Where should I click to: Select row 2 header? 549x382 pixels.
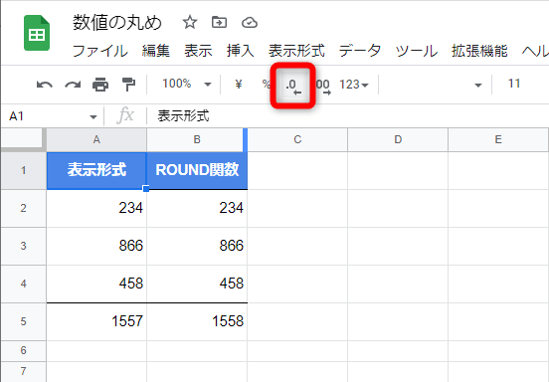[x=23, y=208]
